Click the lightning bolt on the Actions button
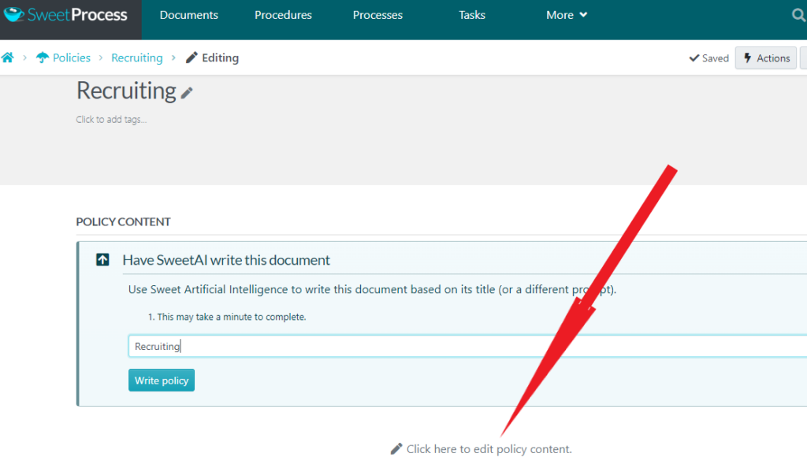Screen dimensions: 807x461 point(746,58)
